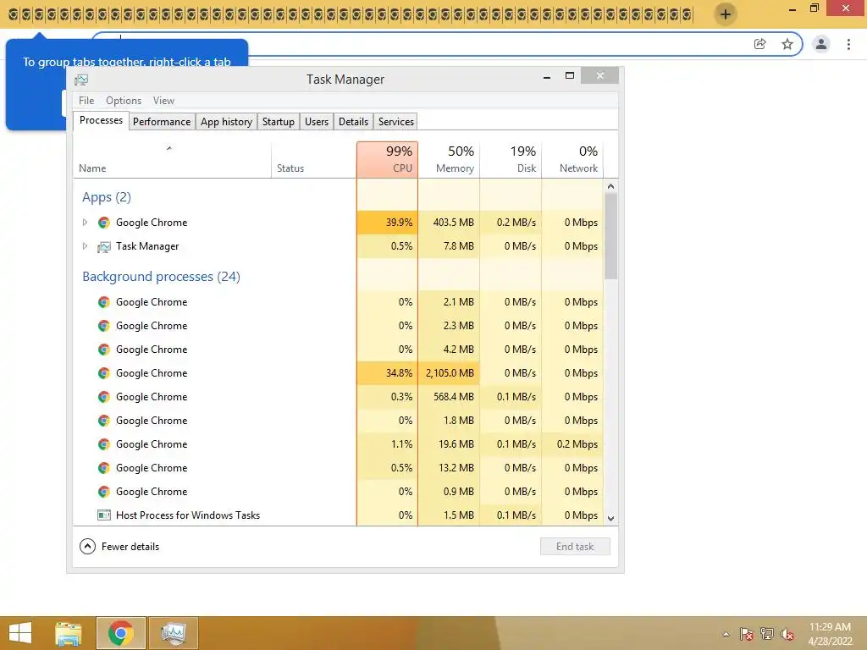Select the 403.5 MB memory cell

coord(449,223)
